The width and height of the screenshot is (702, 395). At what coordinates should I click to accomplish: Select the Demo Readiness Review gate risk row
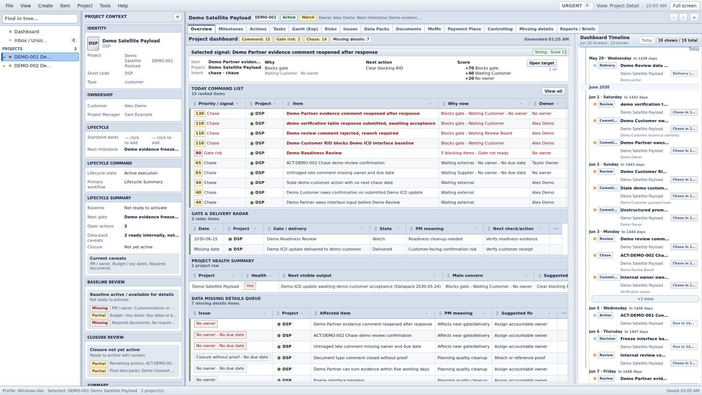(x=378, y=153)
